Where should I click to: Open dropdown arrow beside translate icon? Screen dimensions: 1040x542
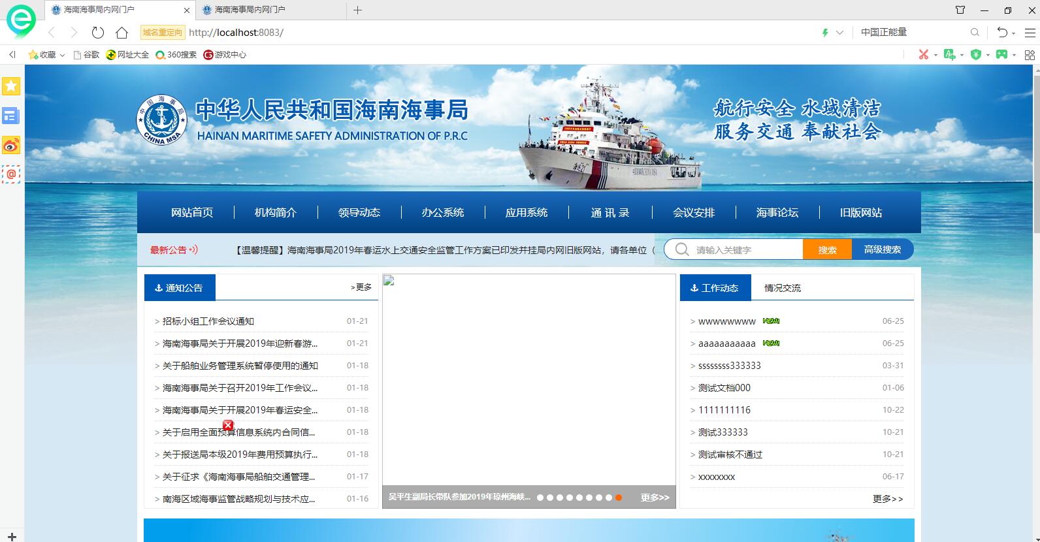tap(962, 55)
